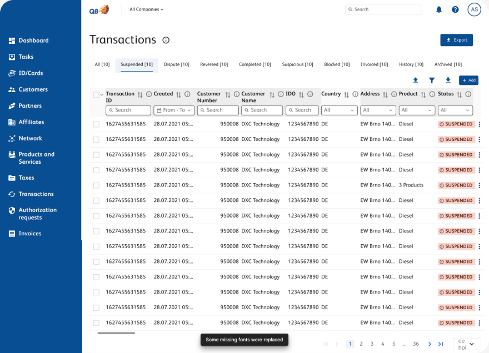Open Partners in sidebar
Viewport: 489px width, 353px height.
pyautogui.click(x=25, y=105)
